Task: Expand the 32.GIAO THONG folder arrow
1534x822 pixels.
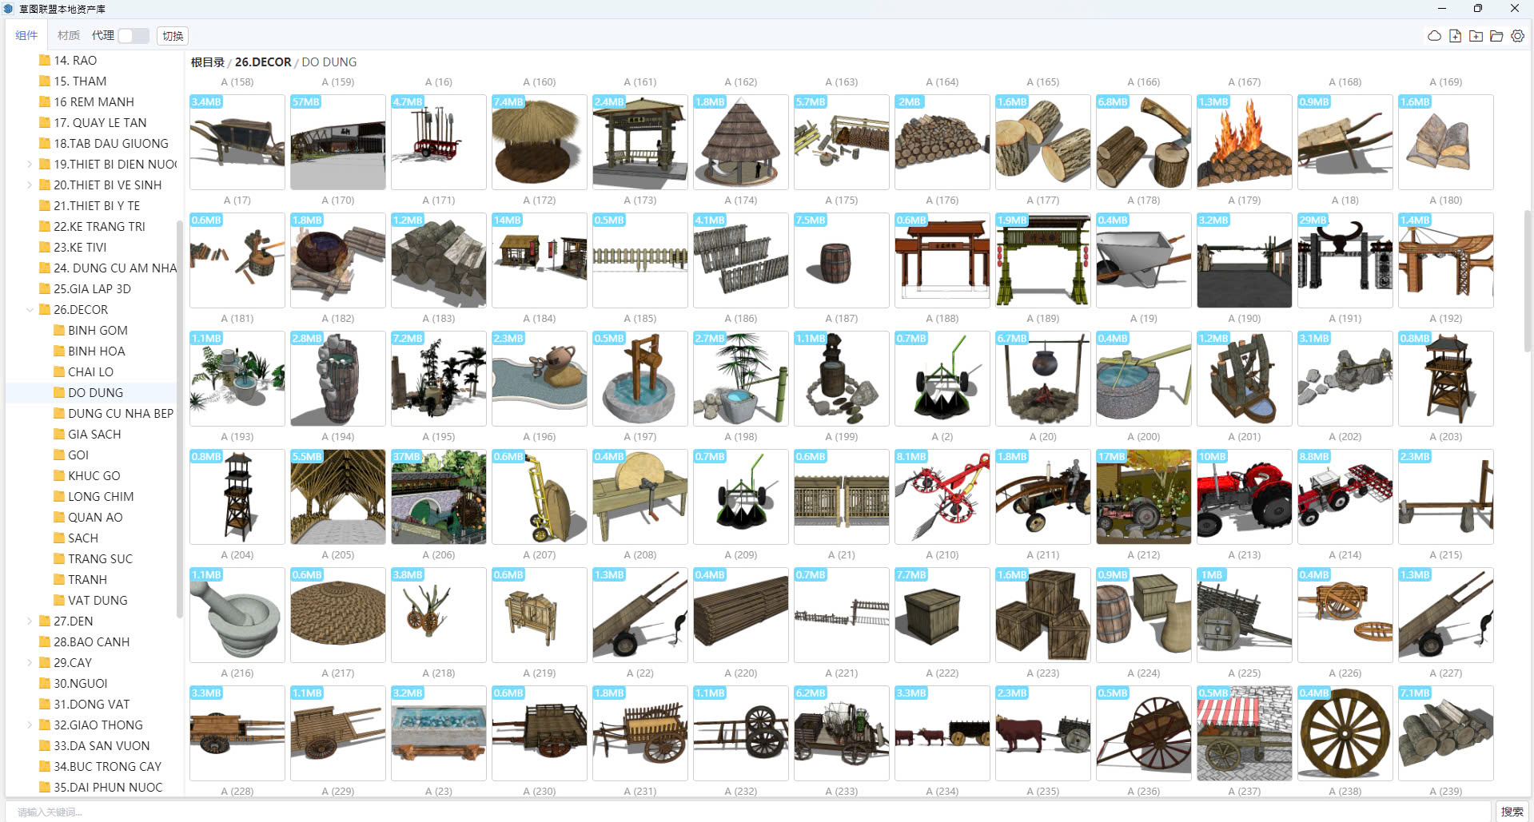Action: pos(30,725)
